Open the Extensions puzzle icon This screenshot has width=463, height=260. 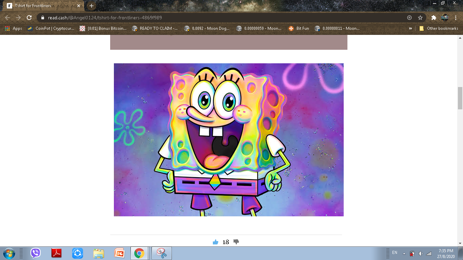point(434,18)
